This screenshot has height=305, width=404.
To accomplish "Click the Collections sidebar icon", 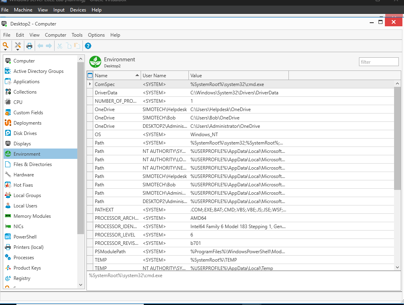I will tap(8, 92).
